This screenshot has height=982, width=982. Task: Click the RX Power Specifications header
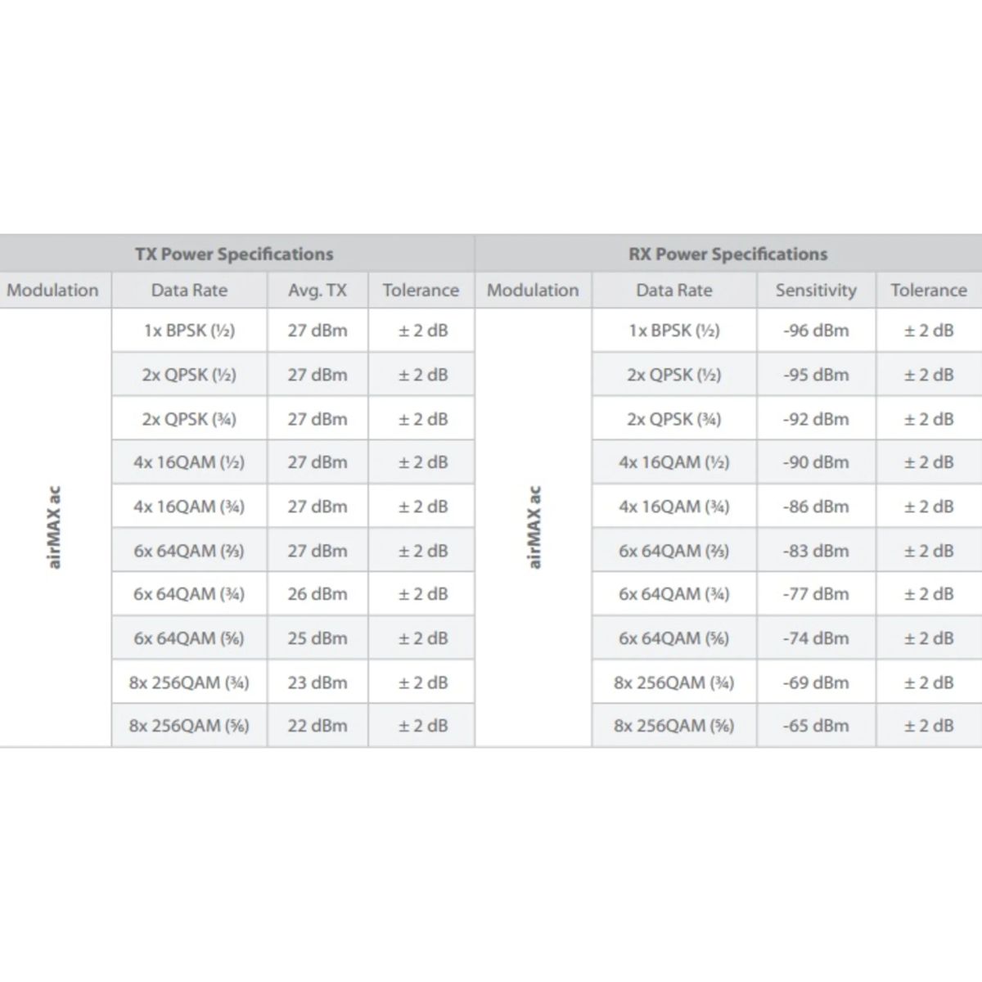(727, 254)
